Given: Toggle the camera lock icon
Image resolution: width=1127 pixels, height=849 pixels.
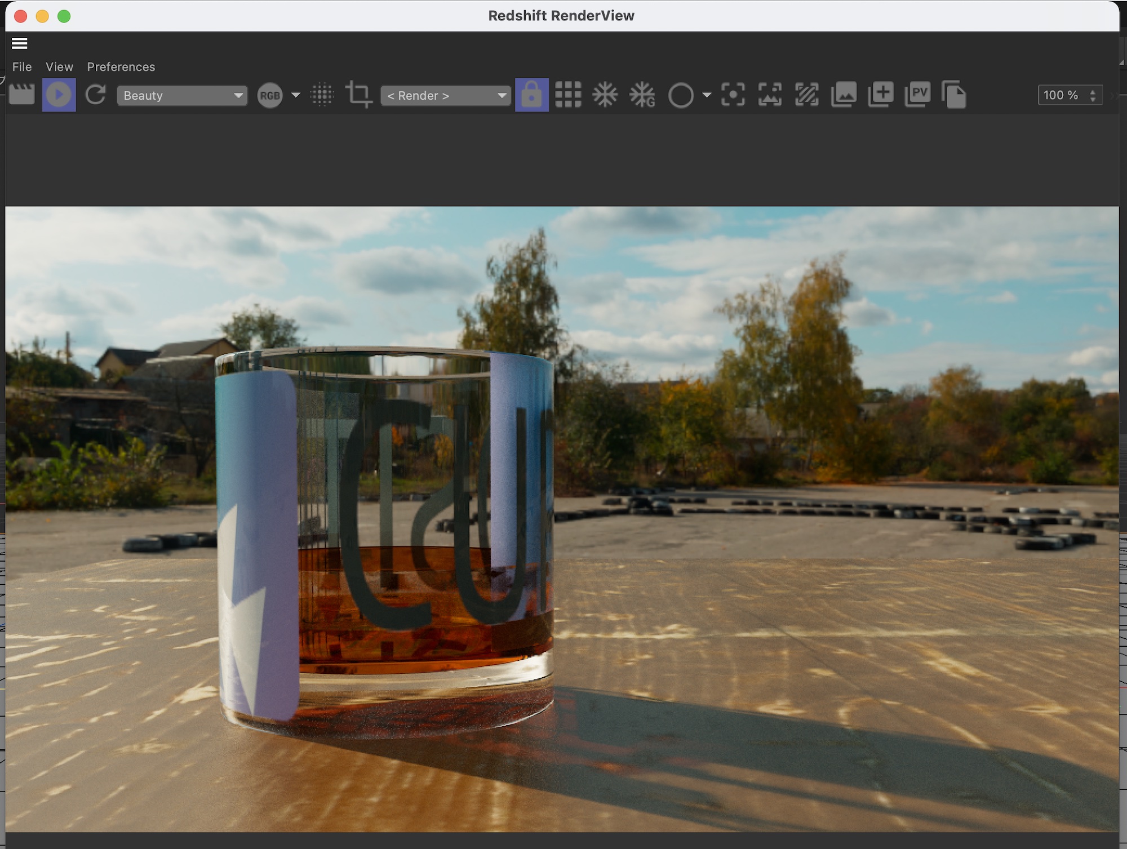Looking at the screenshot, I should pos(531,95).
